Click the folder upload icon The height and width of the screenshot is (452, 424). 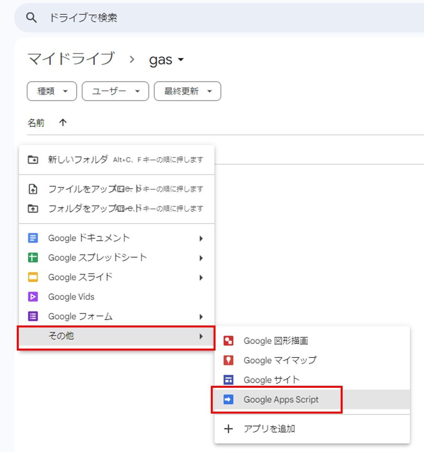click(33, 208)
